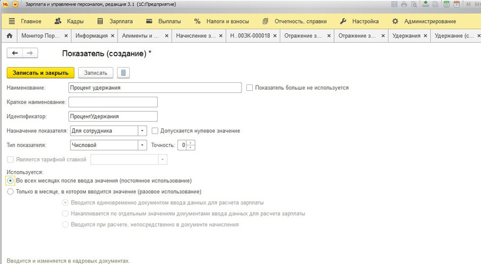Image resolution: width=481 pixels, height=264 pixels.
Task: Click the percent icon for Налоги и взносы
Action: [197, 21]
